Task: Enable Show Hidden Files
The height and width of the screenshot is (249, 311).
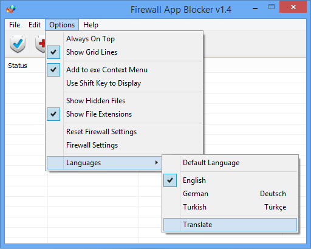Action: click(x=125, y=101)
